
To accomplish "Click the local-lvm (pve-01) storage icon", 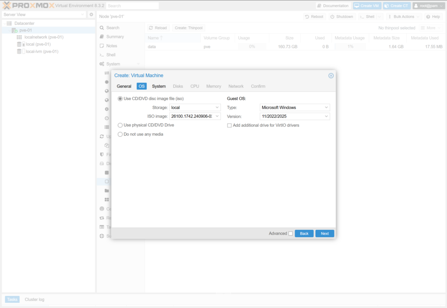I will 19,52.
